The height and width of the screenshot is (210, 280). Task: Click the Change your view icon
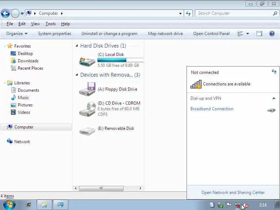[240, 34]
